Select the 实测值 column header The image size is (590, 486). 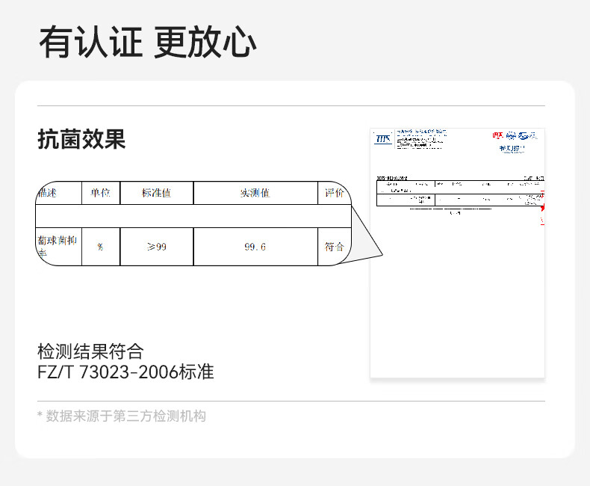(255, 193)
